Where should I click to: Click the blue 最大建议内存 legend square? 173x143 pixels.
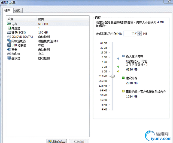(x=123, y=56)
